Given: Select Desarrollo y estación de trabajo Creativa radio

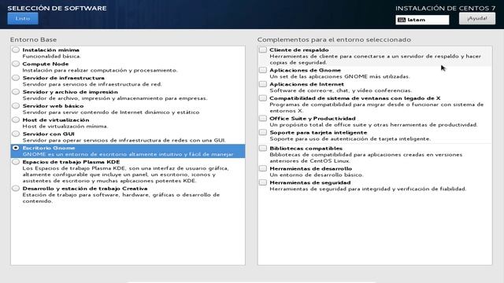Looking at the screenshot, I should click(16, 189).
